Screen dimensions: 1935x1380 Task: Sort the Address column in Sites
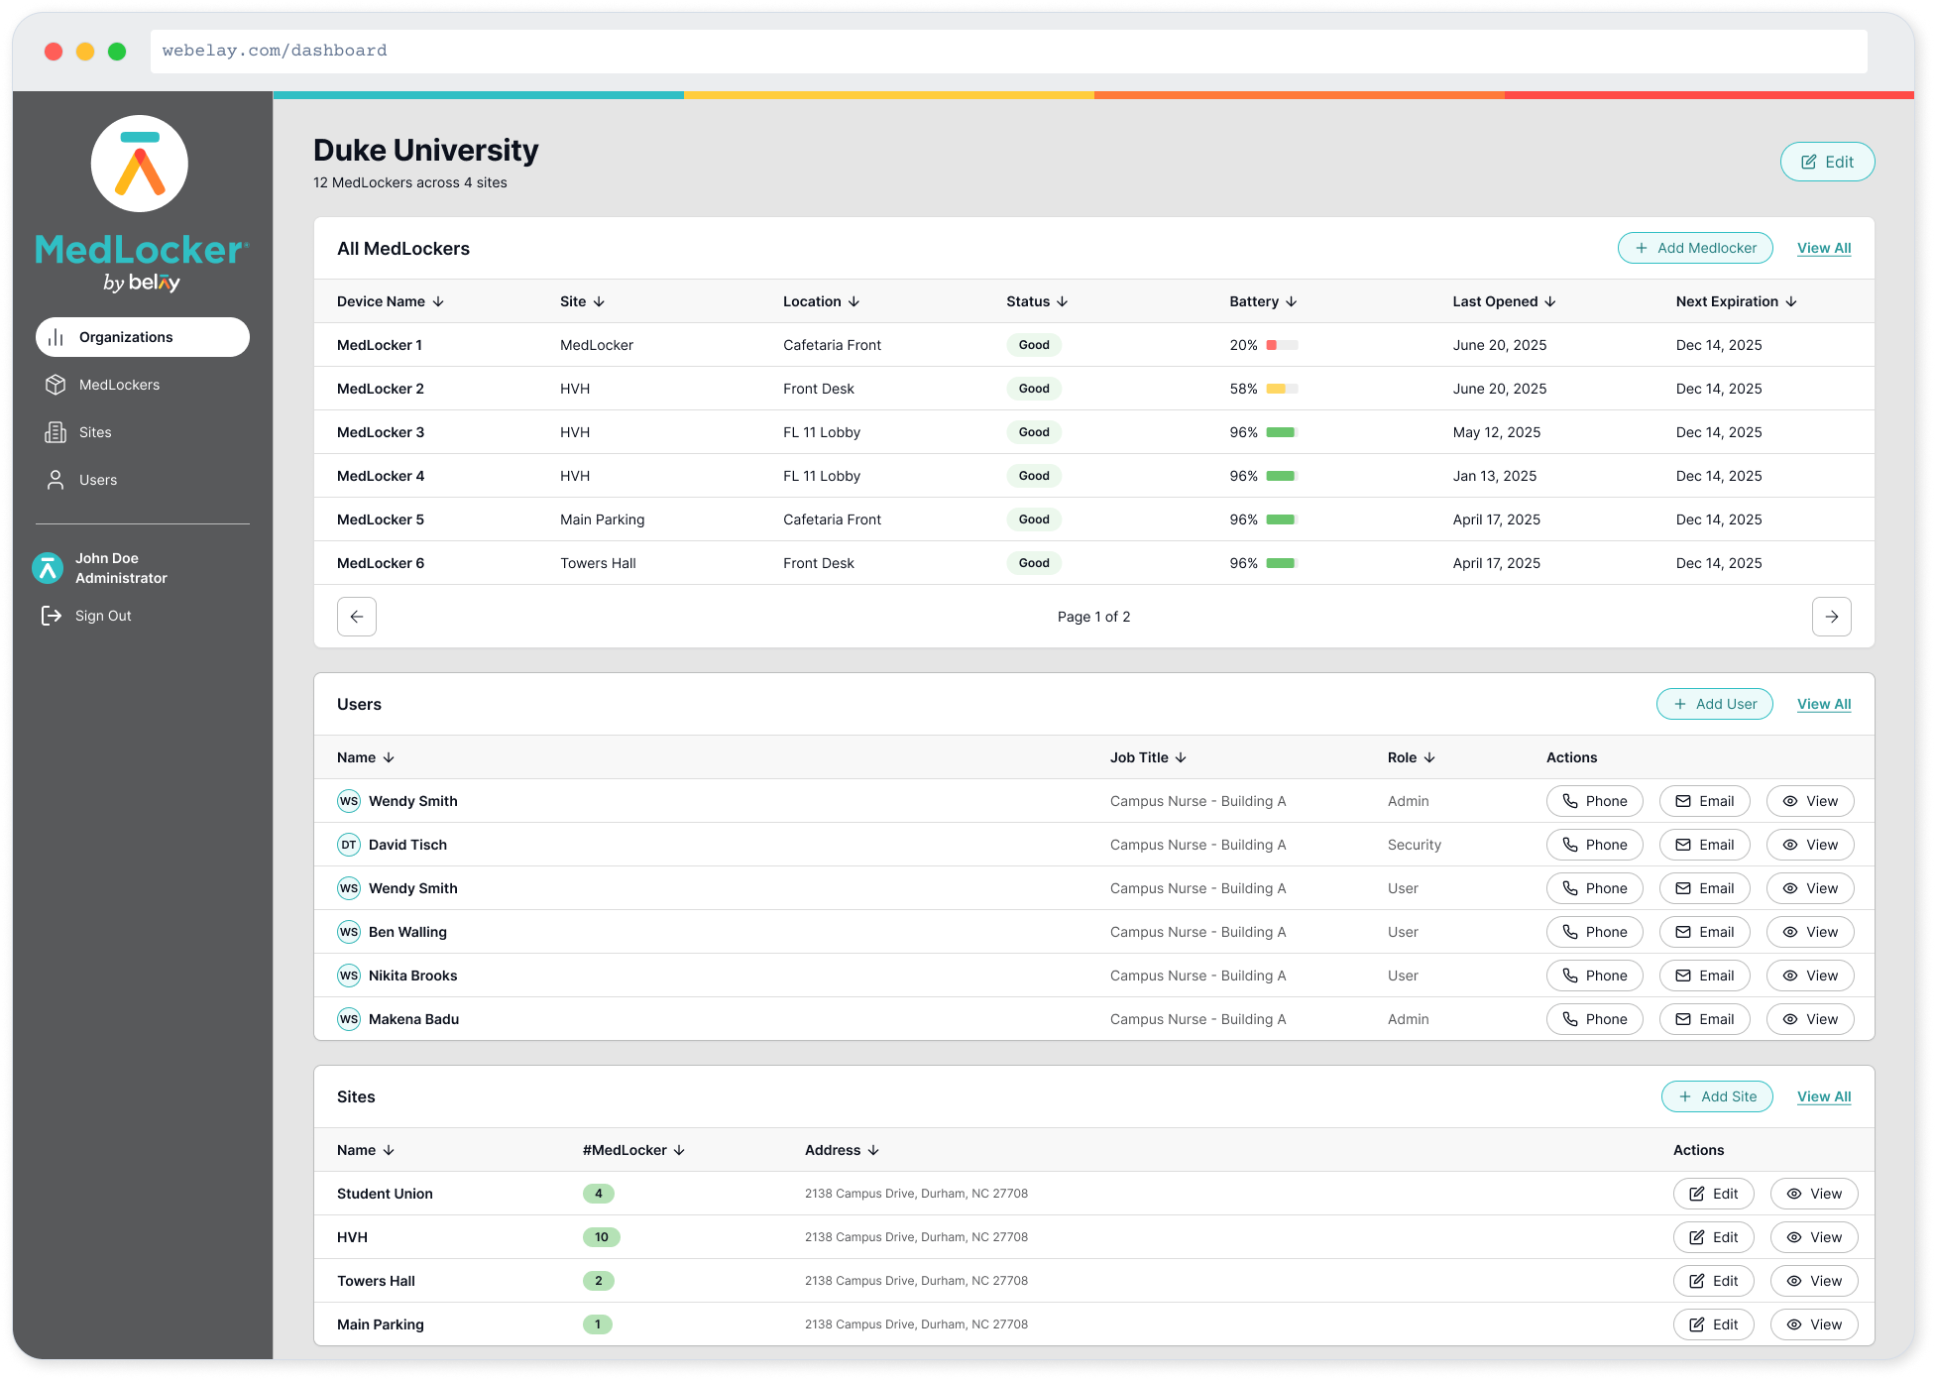[x=872, y=1150]
